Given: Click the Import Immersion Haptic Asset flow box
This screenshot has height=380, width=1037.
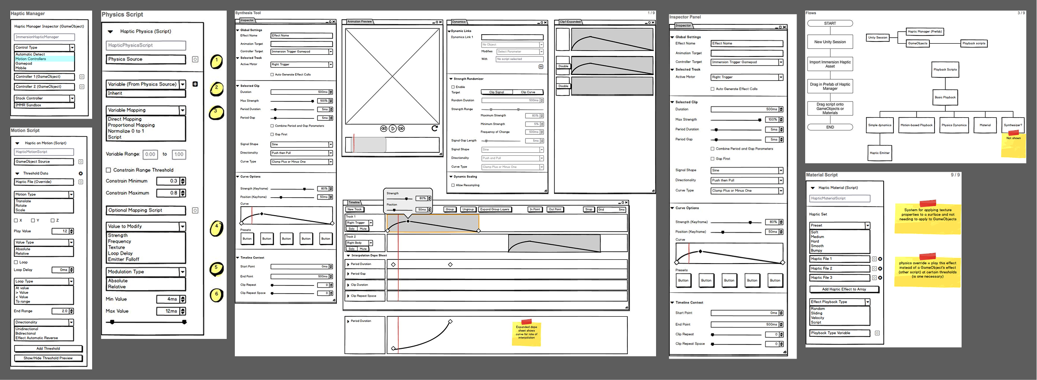Looking at the screenshot, I should click(x=830, y=64).
